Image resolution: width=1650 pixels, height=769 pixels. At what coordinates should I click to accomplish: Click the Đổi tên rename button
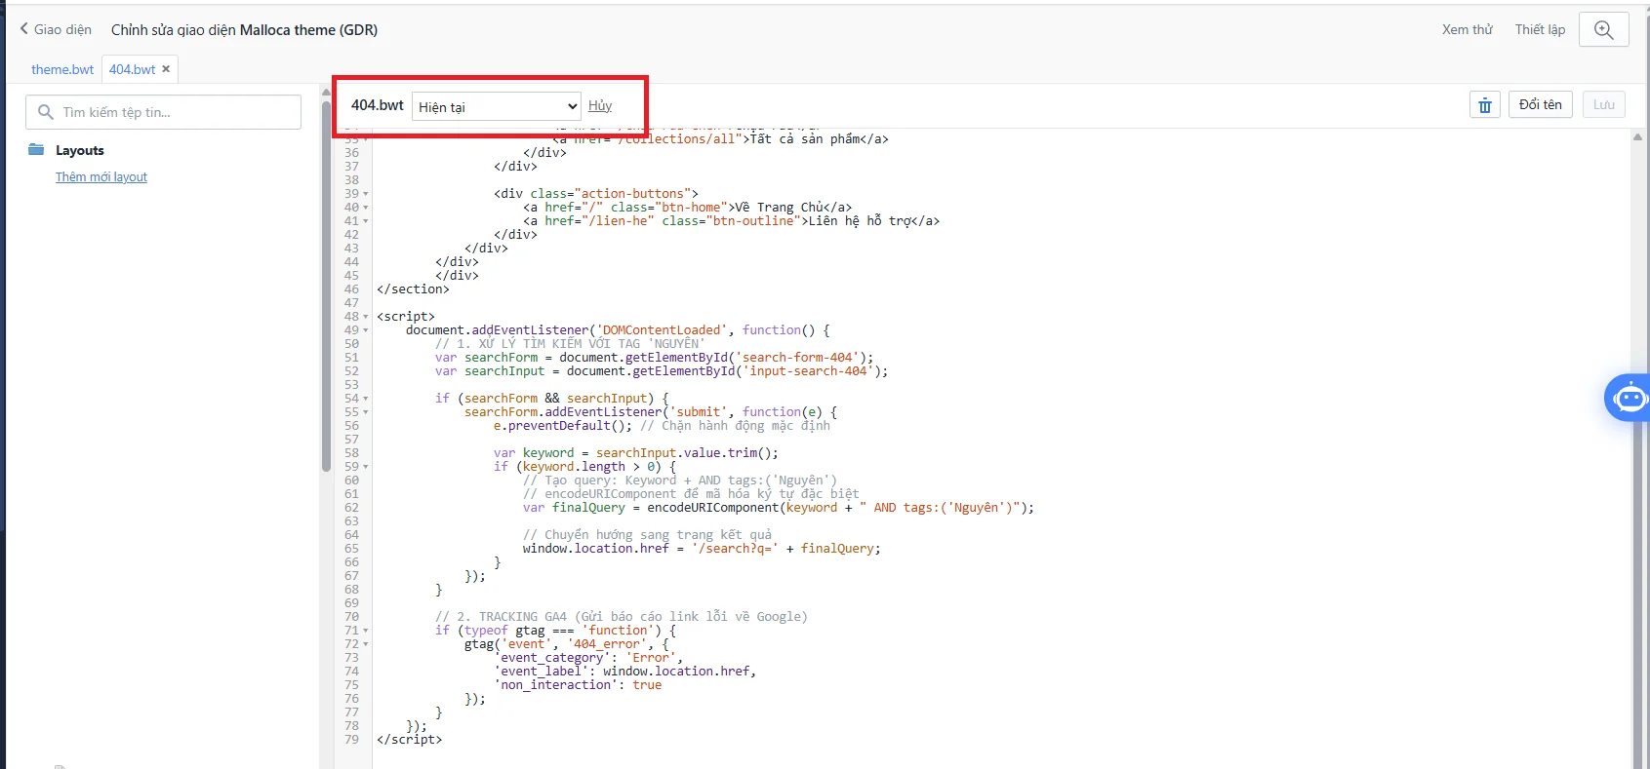coord(1541,104)
